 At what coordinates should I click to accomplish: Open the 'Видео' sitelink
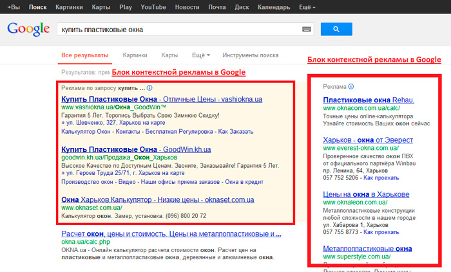coord(127,181)
